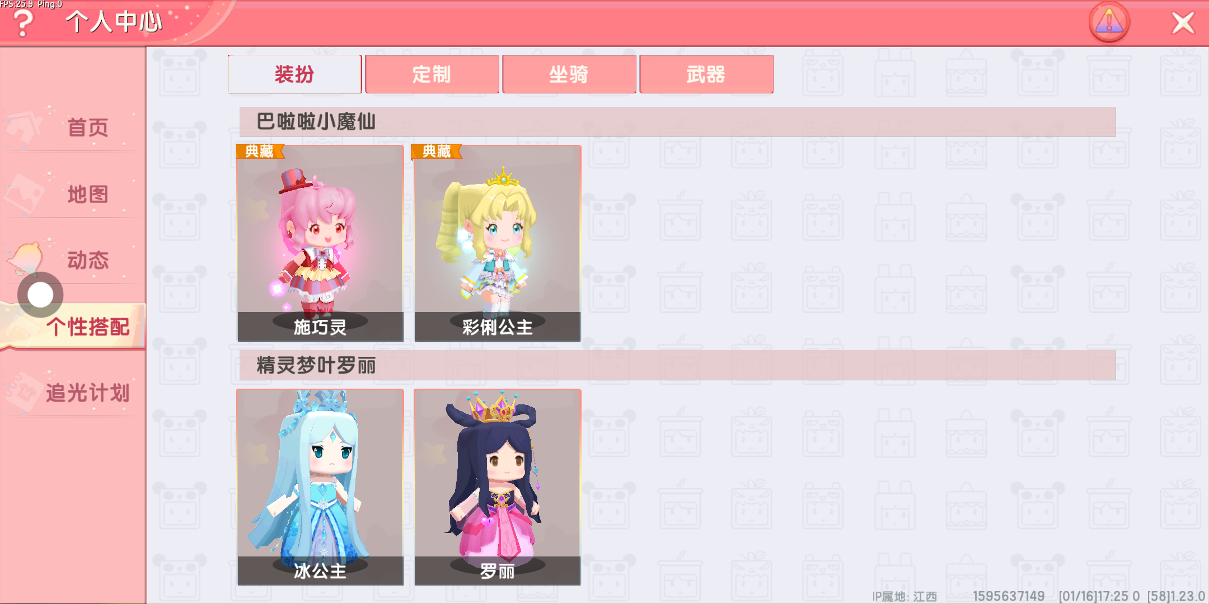Image resolution: width=1209 pixels, height=604 pixels.
Task: Open the question mark help icon
Action: pyautogui.click(x=23, y=23)
